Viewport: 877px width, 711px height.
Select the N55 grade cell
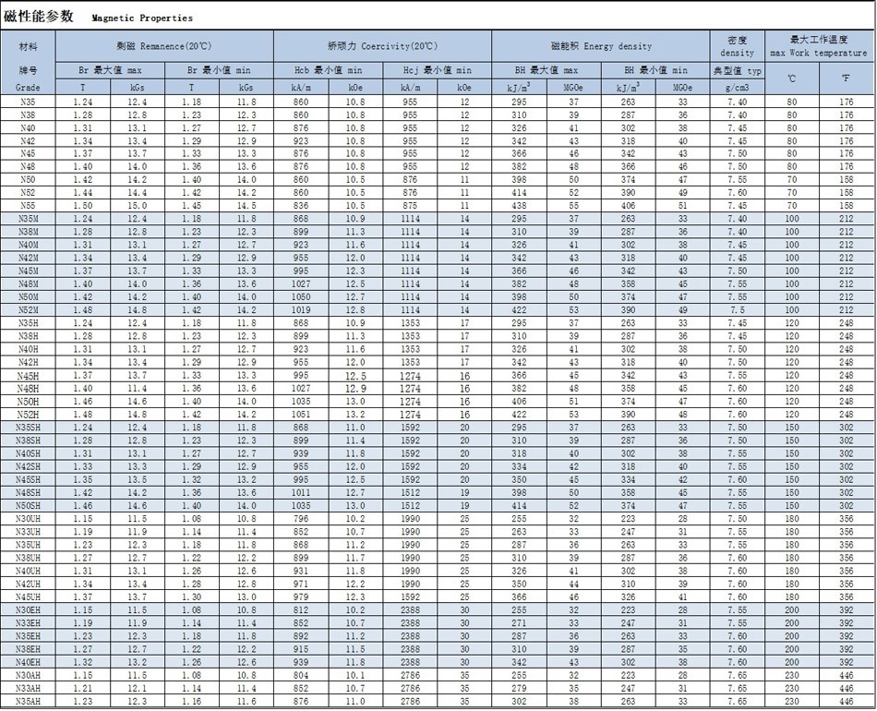28,205
